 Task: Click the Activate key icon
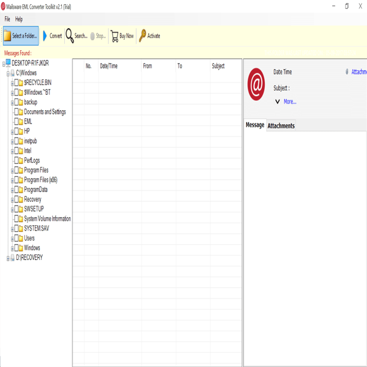[x=143, y=35]
